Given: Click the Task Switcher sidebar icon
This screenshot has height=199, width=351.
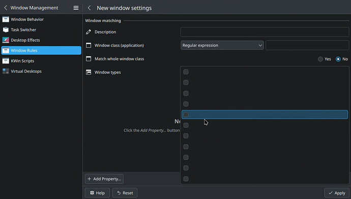Looking at the screenshot, I should tap(6, 30).
